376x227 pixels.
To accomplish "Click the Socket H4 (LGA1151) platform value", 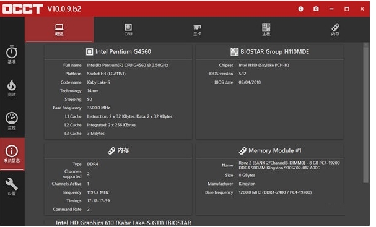I will pyautogui.click(x=106, y=74).
